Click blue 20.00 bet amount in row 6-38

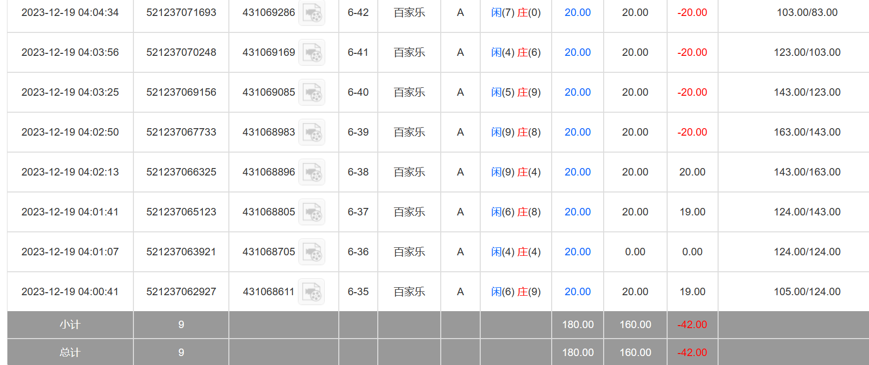click(578, 172)
